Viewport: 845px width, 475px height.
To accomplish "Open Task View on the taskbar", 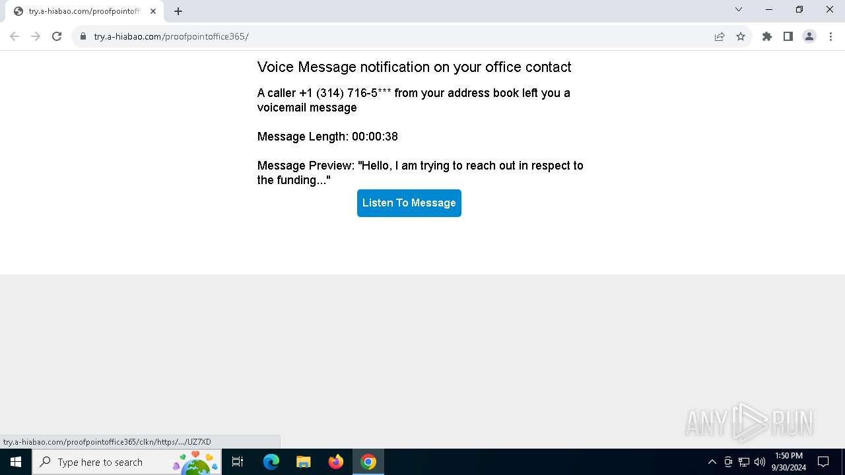I will point(238,462).
